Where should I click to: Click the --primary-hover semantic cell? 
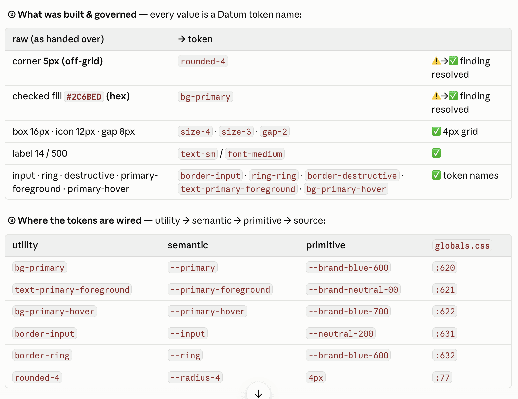click(x=207, y=311)
